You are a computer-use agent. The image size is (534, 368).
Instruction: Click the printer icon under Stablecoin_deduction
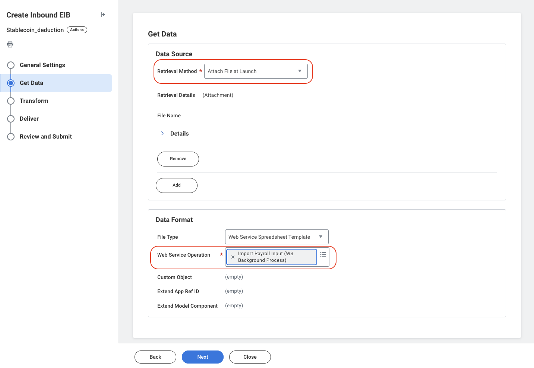coord(10,44)
